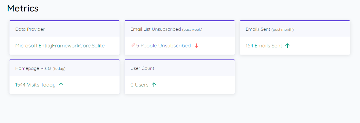
Task: Click the Email List Unsubscribed card header
Action: [x=180, y=29]
